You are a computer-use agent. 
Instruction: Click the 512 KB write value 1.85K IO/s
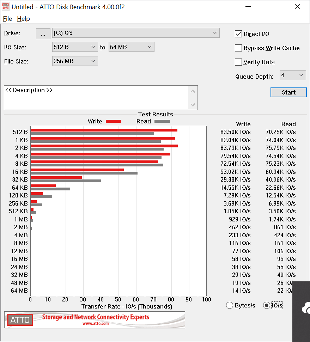click(x=237, y=211)
